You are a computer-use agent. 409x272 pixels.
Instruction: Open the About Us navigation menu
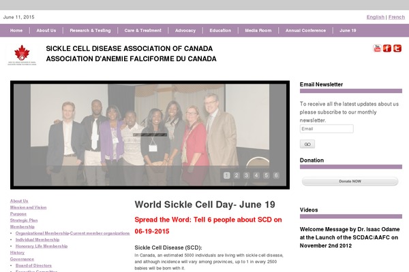[x=46, y=31]
